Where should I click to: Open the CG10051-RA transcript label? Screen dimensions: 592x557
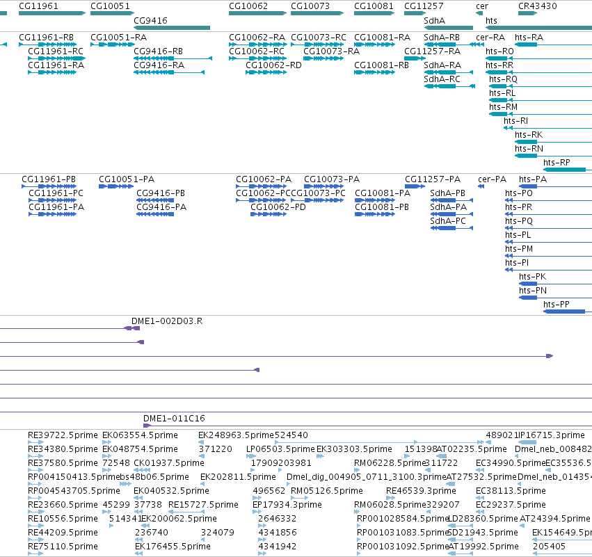pos(118,38)
